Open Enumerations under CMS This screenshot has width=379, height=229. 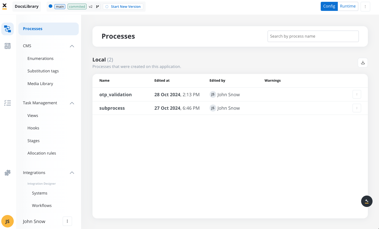[40, 59]
